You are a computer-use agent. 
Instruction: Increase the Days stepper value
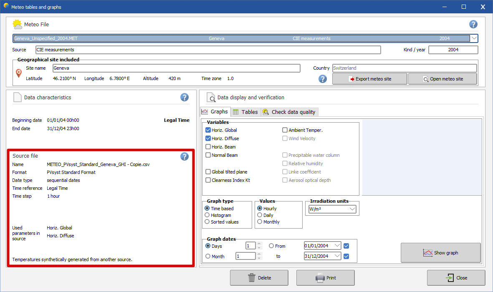tap(259, 244)
